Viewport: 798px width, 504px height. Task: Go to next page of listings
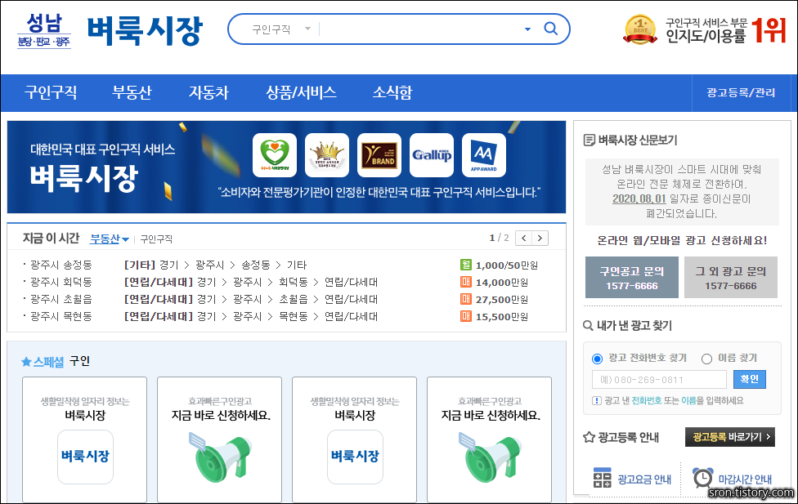[x=540, y=238]
